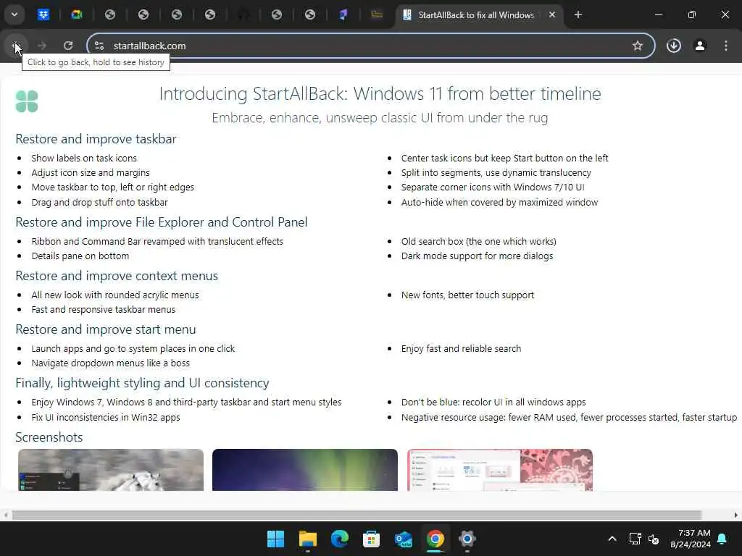Click 'New fonts, better touch support' bullet
Screen dimensions: 742x556
point(467,295)
